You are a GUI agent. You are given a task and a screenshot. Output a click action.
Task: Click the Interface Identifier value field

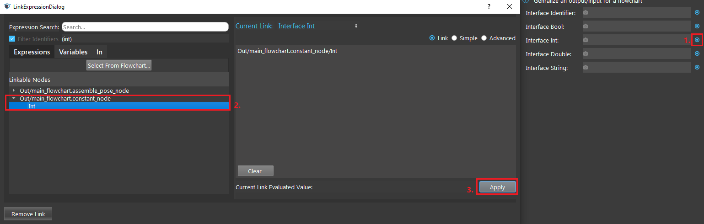[637, 13]
